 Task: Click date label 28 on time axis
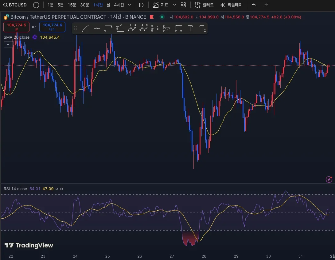(204, 256)
